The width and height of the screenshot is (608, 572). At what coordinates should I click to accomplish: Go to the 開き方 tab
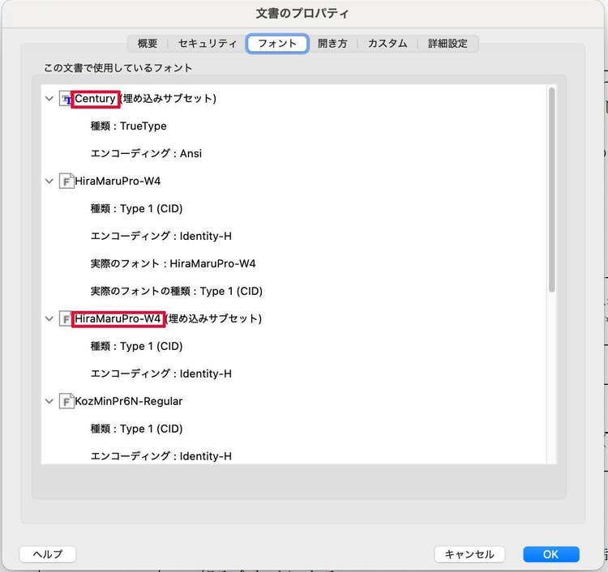[x=332, y=44]
